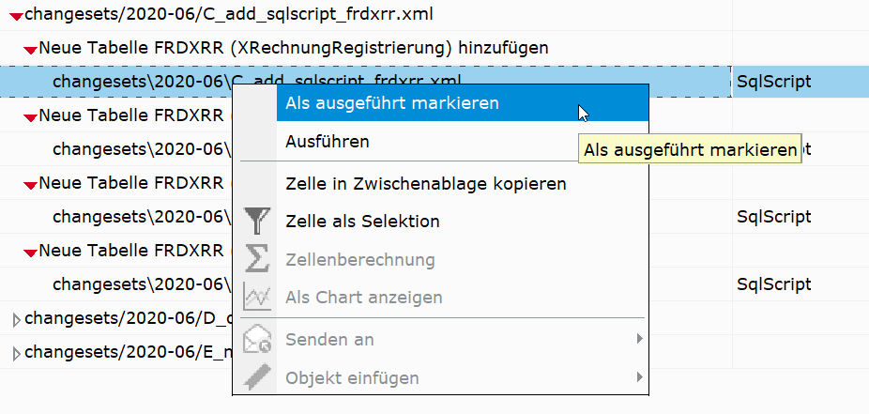Image resolution: width=869 pixels, height=414 pixels.
Task: Select Ausführen in the context menu
Action: [328, 142]
